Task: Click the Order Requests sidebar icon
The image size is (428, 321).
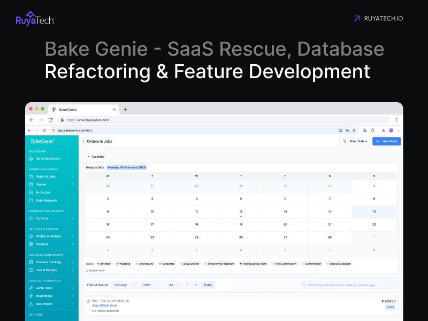Action: click(x=30, y=201)
